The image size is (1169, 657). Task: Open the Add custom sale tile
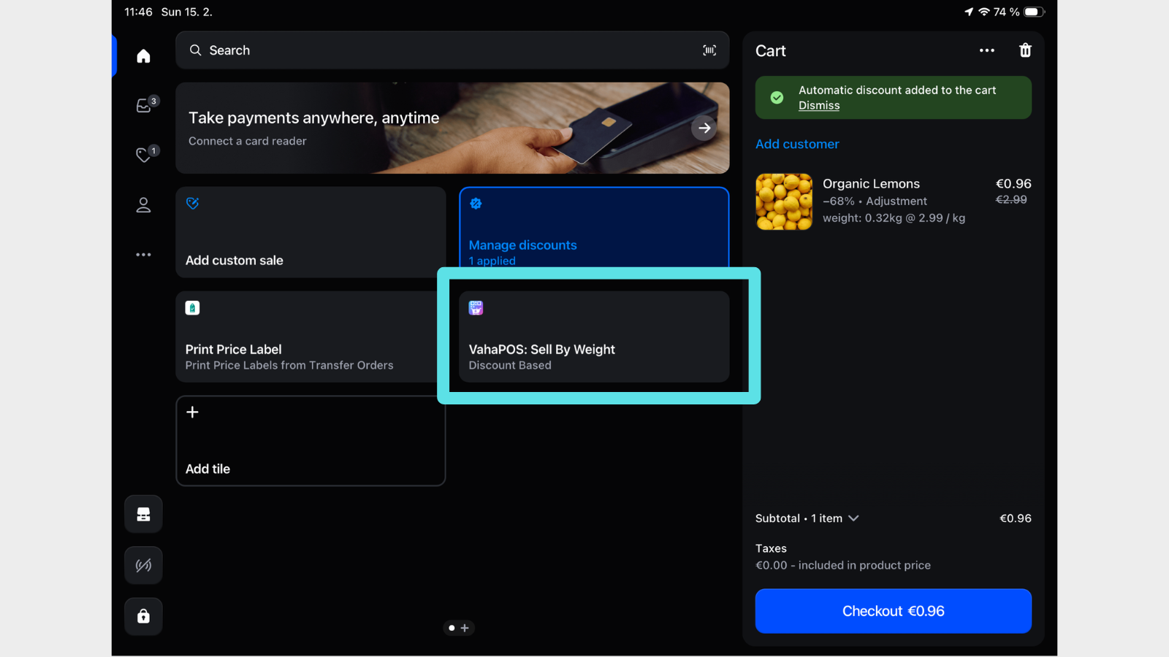(x=311, y=232)
